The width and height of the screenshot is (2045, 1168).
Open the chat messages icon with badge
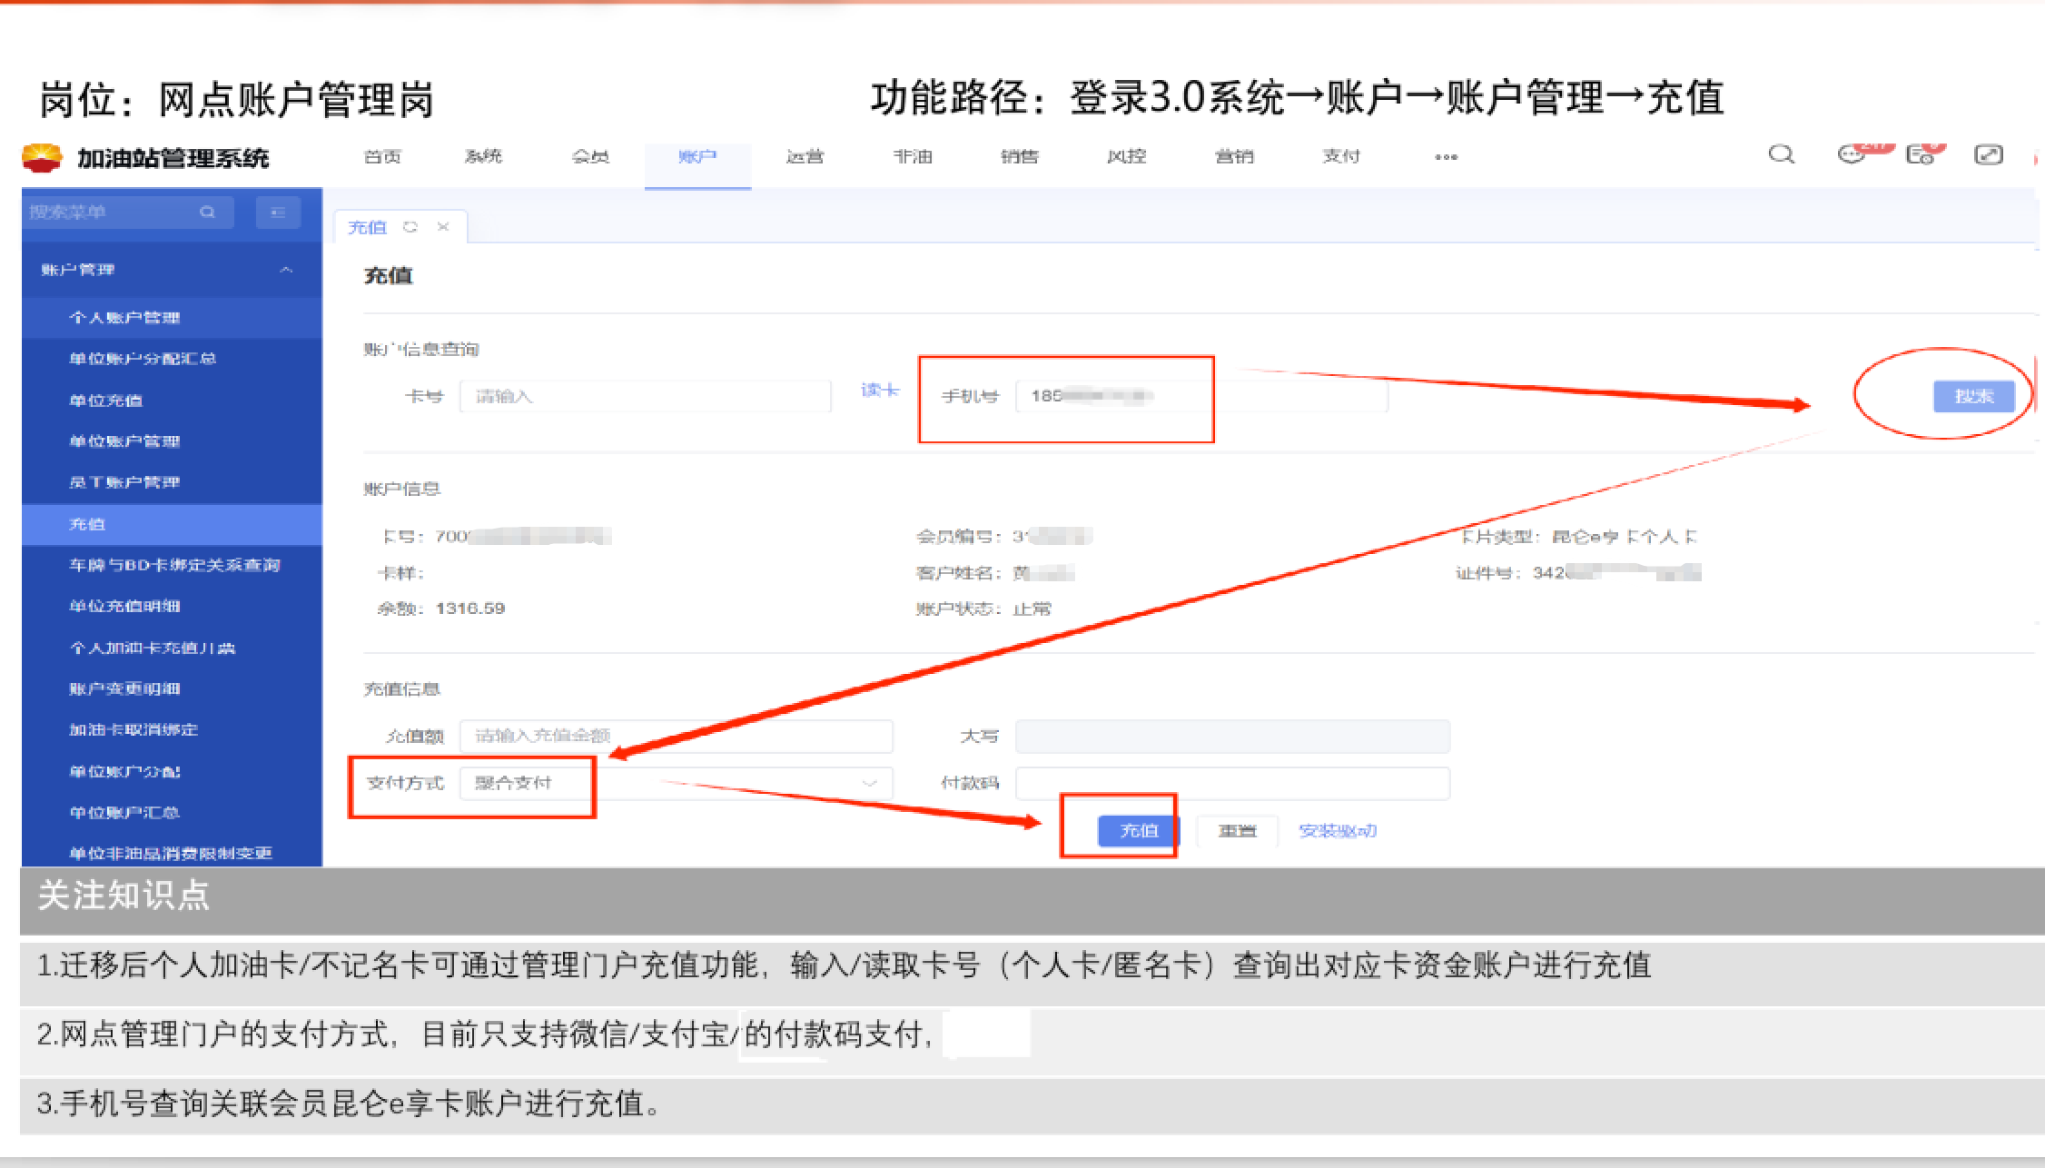point(1851,155)
